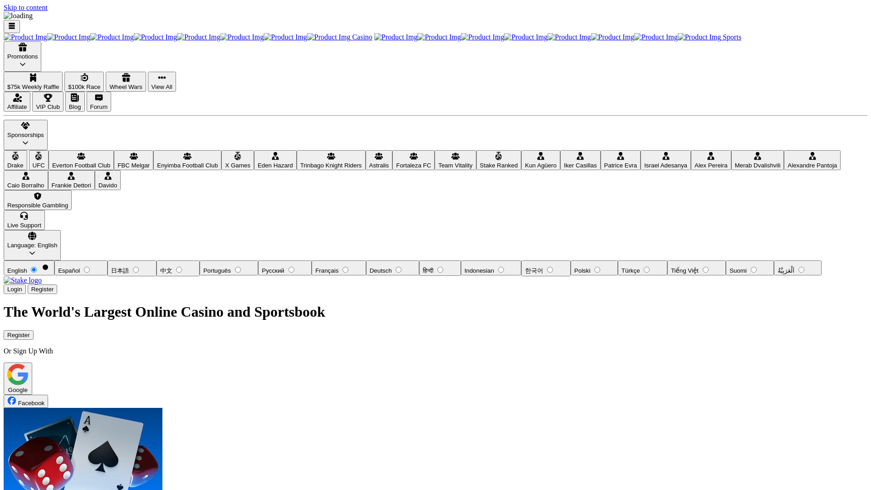Select the Patrice Evra sponsorship
This screenshot has width=871, height=490.
pyautogui.click(x=621, y=160)
